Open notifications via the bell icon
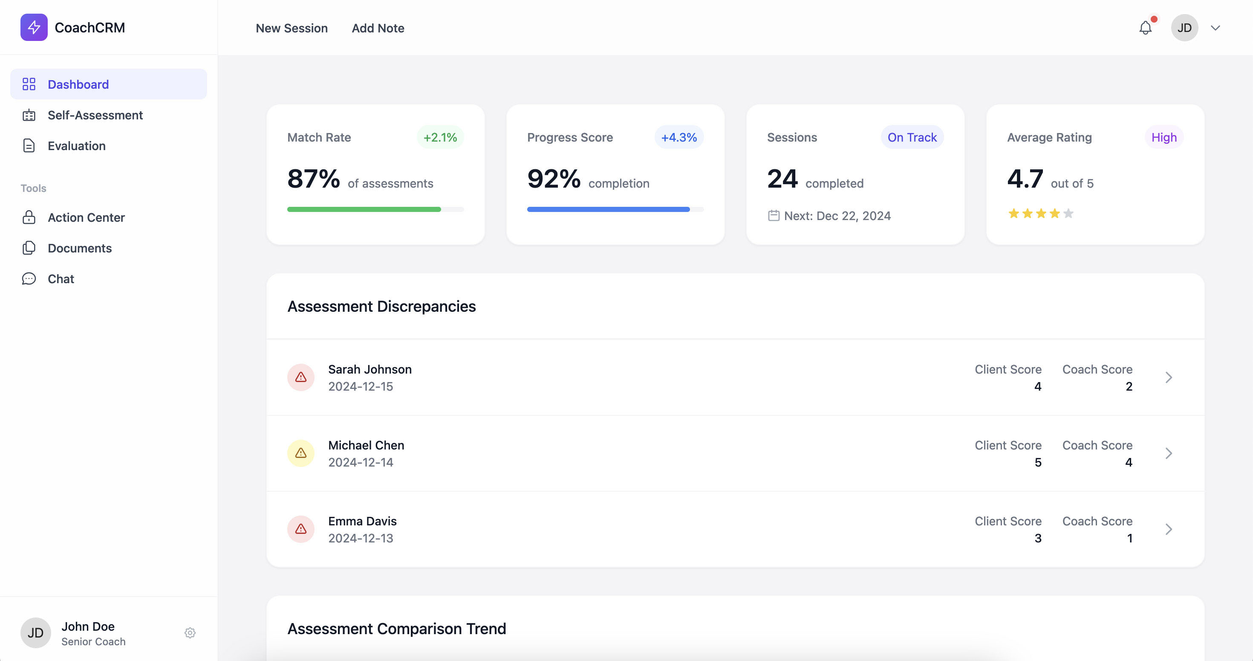The width and height of the screenshot is (1253, 661). (1145, 28)
